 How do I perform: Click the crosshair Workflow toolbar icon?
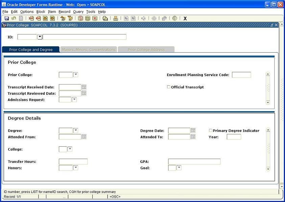154,18
